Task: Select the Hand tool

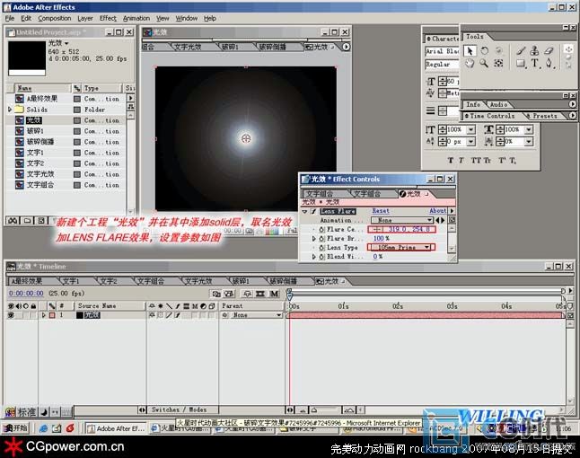Action: [x=470, y=63]
